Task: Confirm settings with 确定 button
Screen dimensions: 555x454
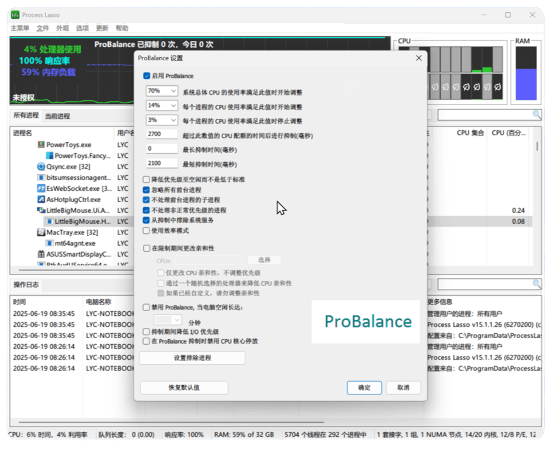Action: point(364,387)
